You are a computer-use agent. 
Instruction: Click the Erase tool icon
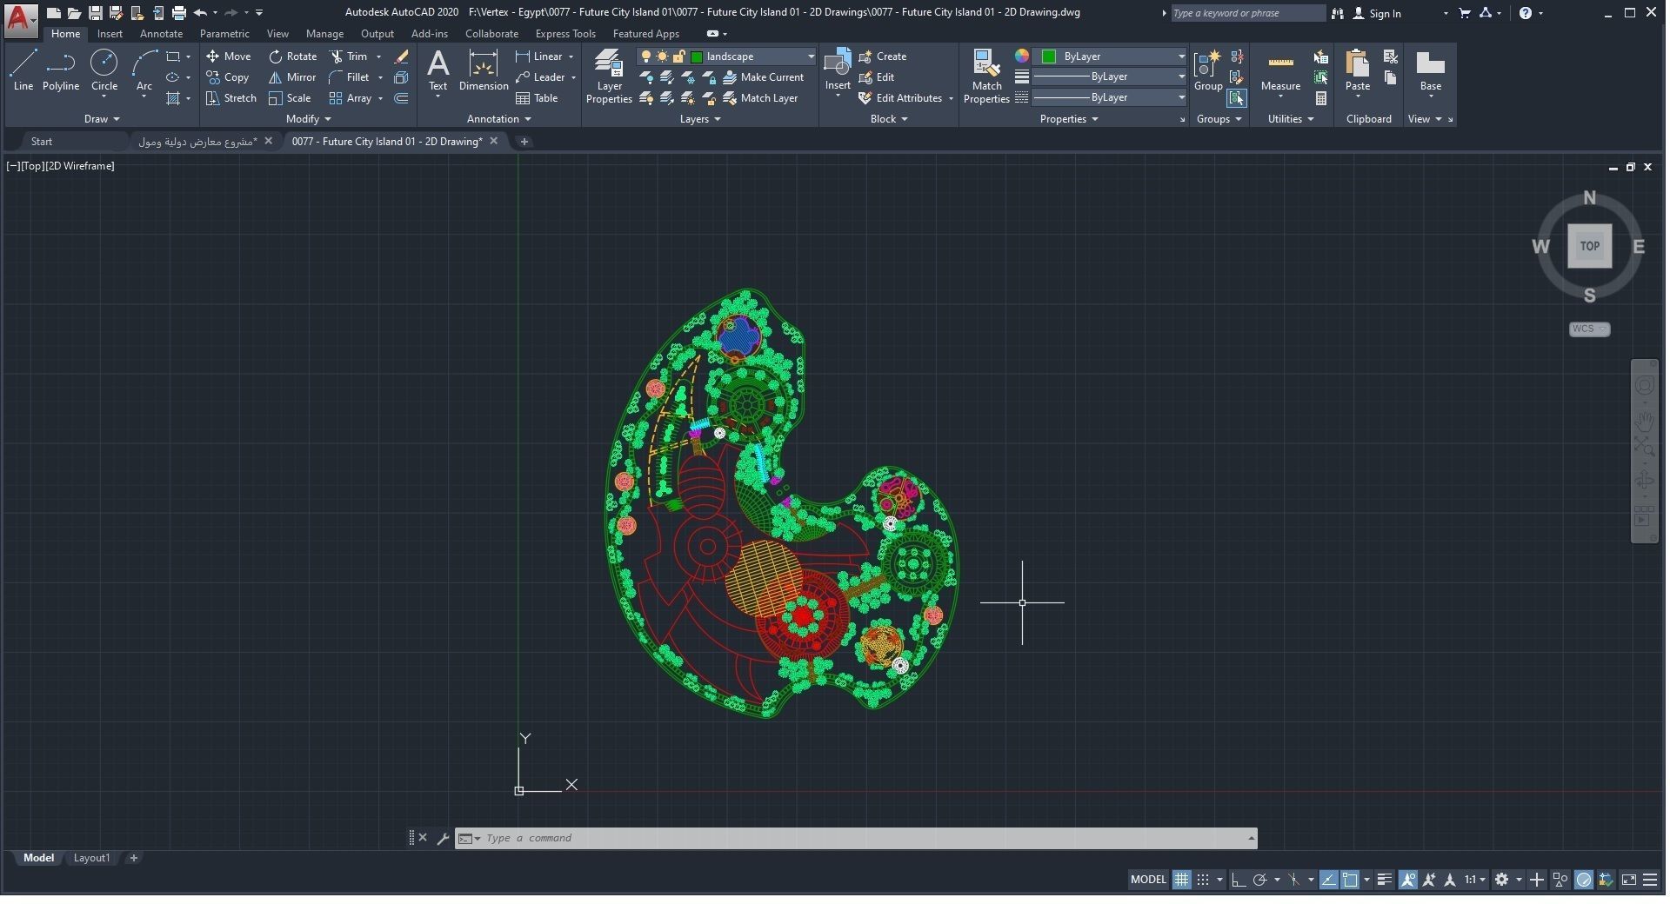point(401,56)
